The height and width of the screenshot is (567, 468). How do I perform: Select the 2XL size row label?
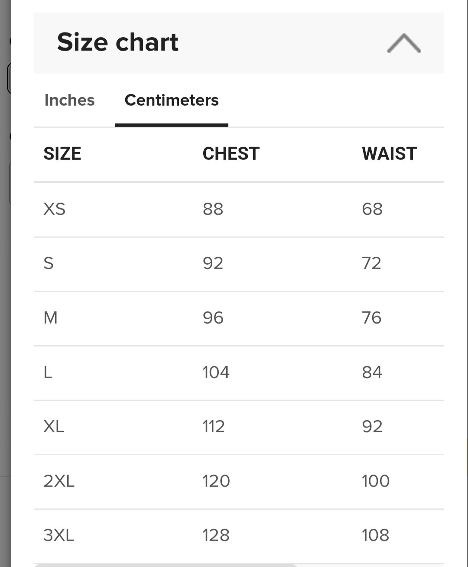tap(59, 481)
